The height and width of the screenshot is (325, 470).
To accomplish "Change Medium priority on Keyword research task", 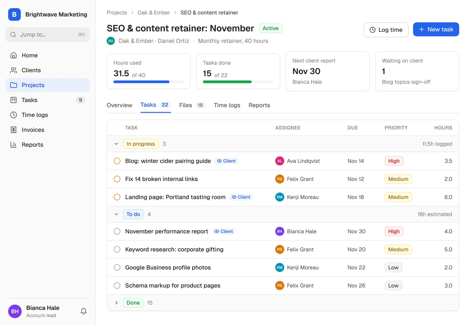I will pyautogui.click(x=398, y=250).
